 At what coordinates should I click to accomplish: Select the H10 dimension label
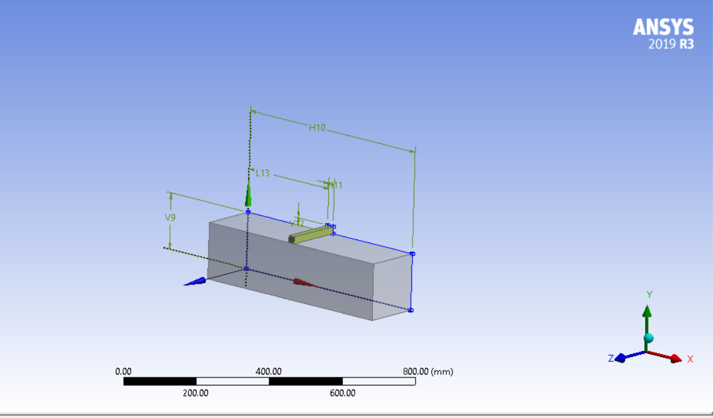point(317,128)
